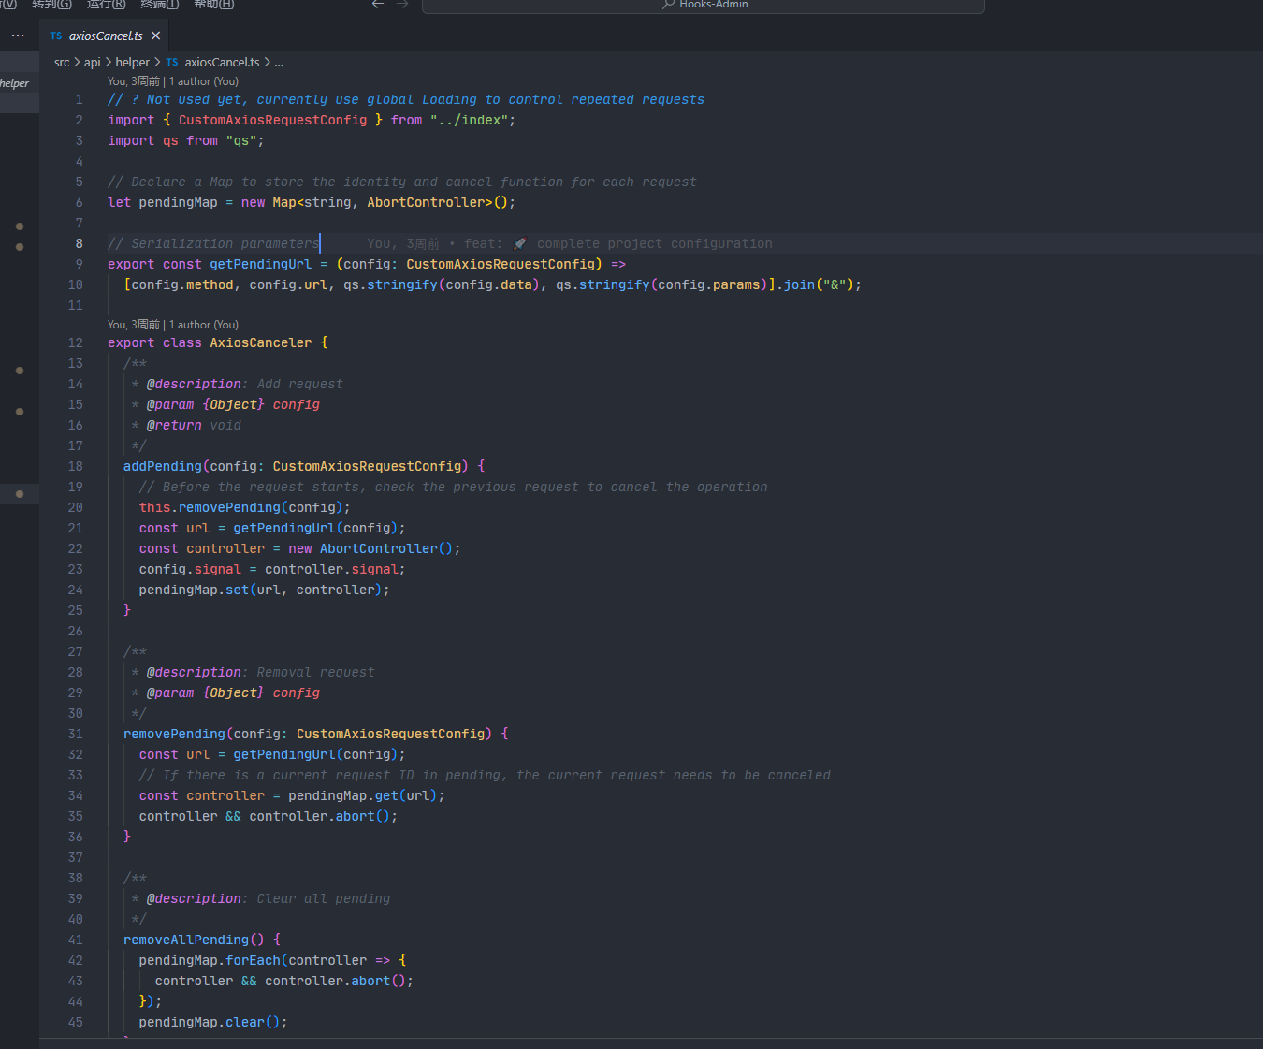
Task: Click the '1 author (You)' CodeLens link
Action: tap(203, 80)
